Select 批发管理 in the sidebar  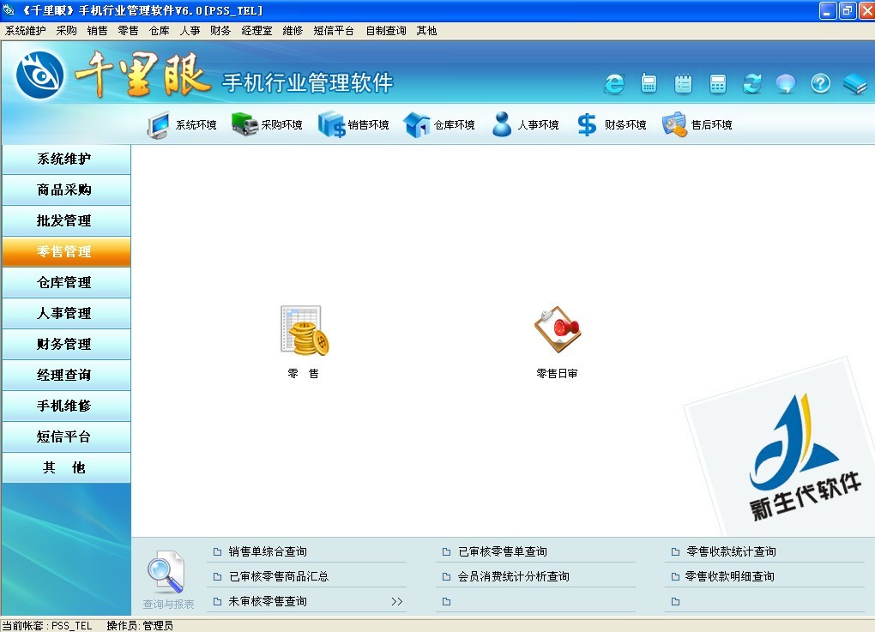point(66,221)
